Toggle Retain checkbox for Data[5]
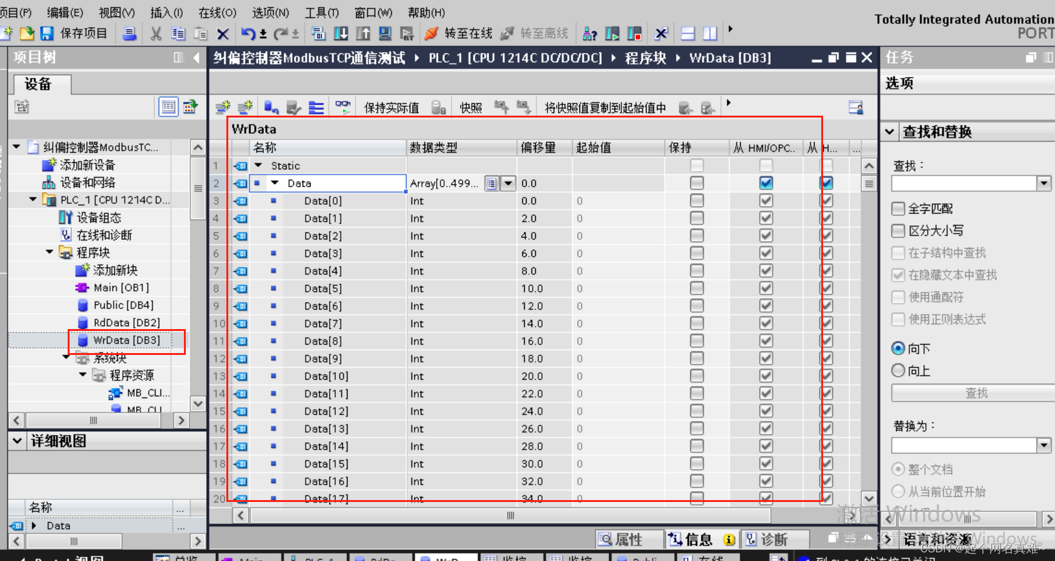This screenshot has width=1055, height=561. pos(696,288)
